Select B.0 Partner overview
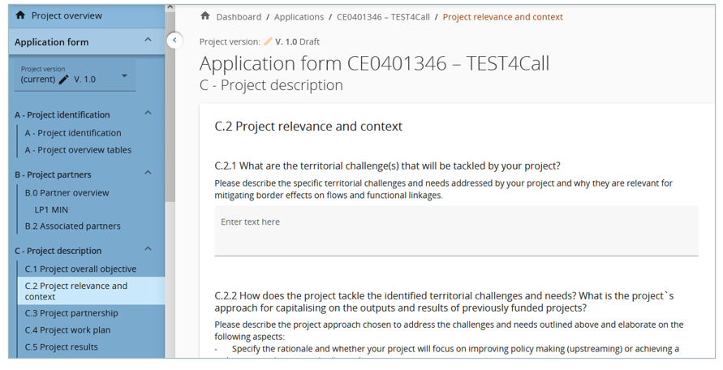This screenshot has height=370, width=723. (x=67, y=193)
